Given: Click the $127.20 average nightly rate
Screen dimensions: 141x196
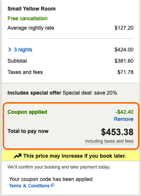Looking at the screenshot, I should tap(124, 28).
